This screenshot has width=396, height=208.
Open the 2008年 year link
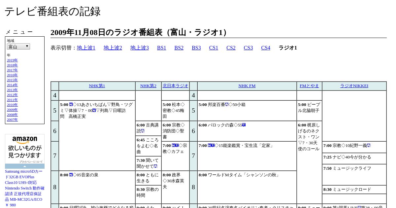click(12, 115)
